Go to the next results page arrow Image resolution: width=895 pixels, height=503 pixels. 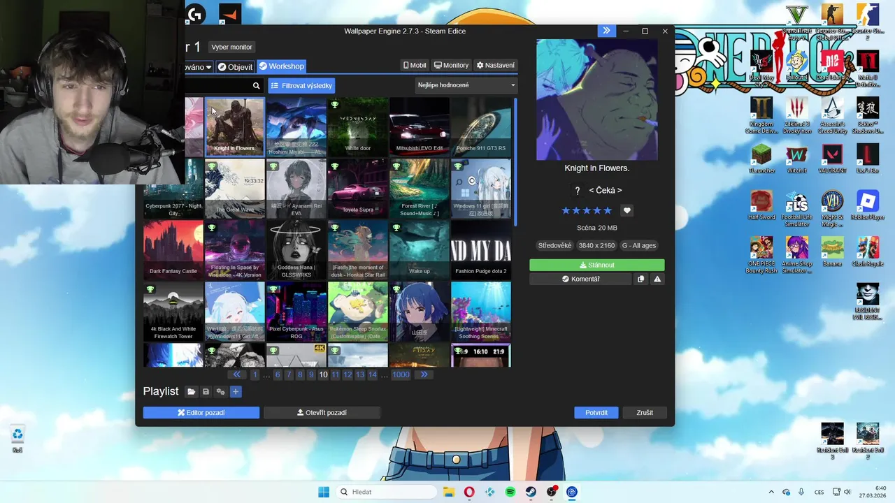424,375
